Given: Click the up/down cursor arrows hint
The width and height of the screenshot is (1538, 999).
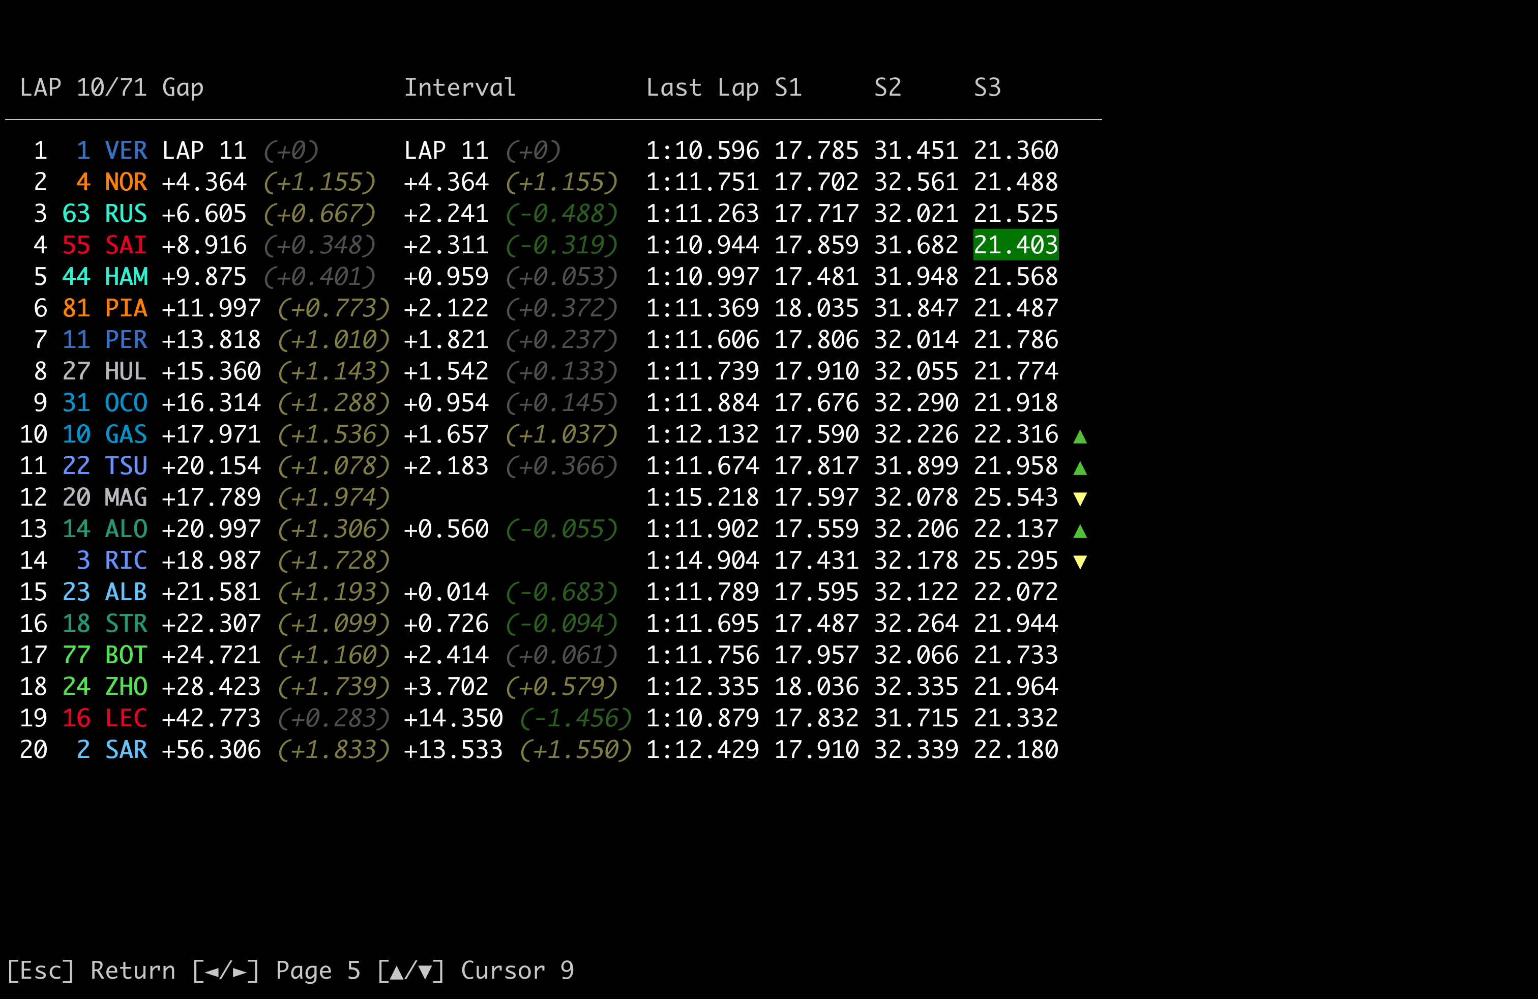Looking at the screenshot, I should coord(411,971).
